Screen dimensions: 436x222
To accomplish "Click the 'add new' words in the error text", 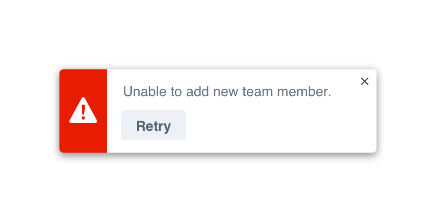I will click(212, 92).
